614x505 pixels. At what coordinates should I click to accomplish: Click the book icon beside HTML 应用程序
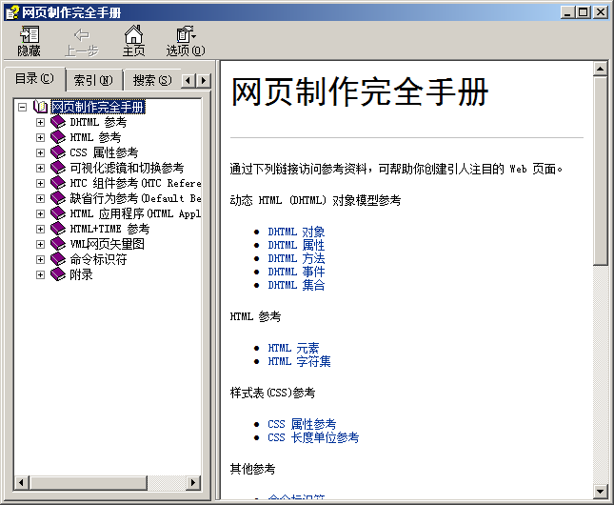(x=58, y=213)
